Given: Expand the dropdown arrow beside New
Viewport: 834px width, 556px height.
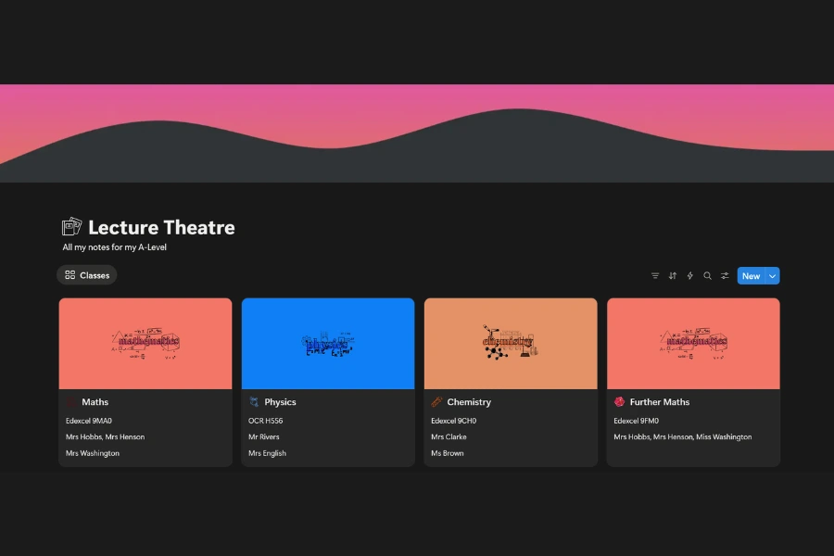Looking at the screenshot, I should pyautogui.click(x=772, y=276).
